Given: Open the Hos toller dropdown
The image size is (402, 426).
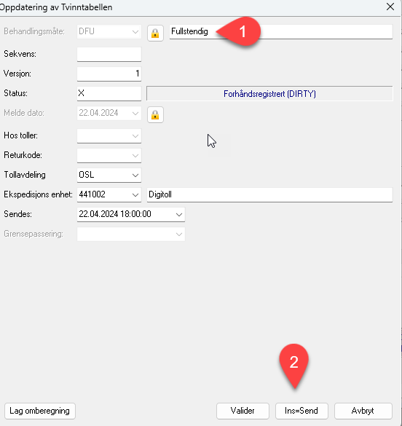Looking at the screenshot, I should point(109,136).
